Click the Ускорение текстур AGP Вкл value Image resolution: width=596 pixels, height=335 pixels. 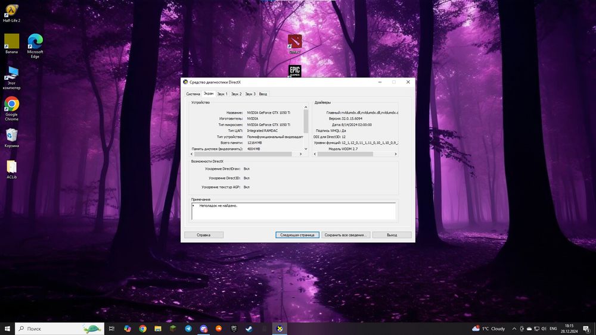[246, 187]
